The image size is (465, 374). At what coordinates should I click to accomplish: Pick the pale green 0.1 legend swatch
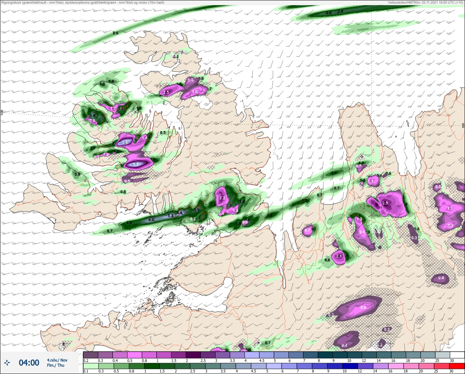point(90,366)
